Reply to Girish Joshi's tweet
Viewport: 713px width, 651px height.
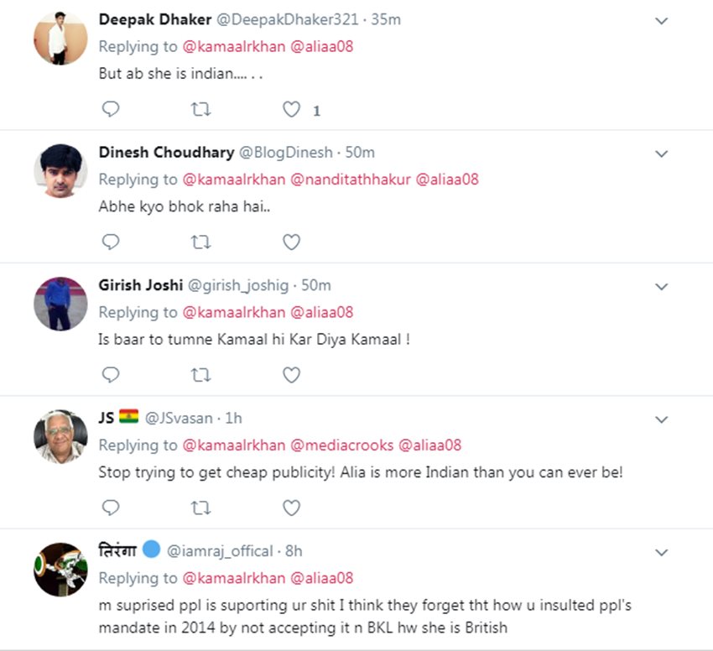(111, 375)
